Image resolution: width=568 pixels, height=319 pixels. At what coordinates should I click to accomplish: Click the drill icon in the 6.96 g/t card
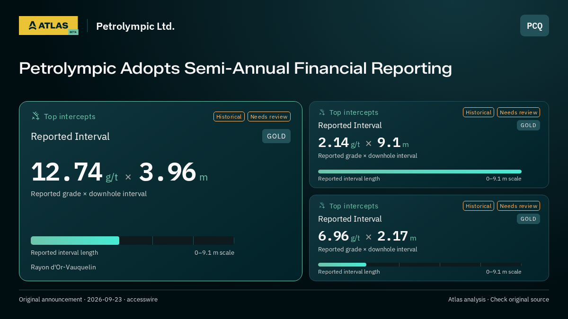point(322,206)
